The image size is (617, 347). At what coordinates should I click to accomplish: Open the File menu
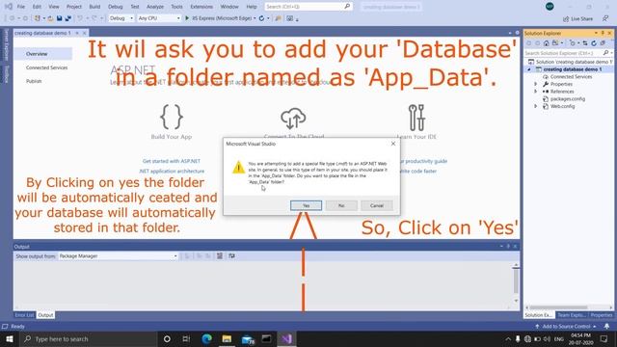point(21,7)
